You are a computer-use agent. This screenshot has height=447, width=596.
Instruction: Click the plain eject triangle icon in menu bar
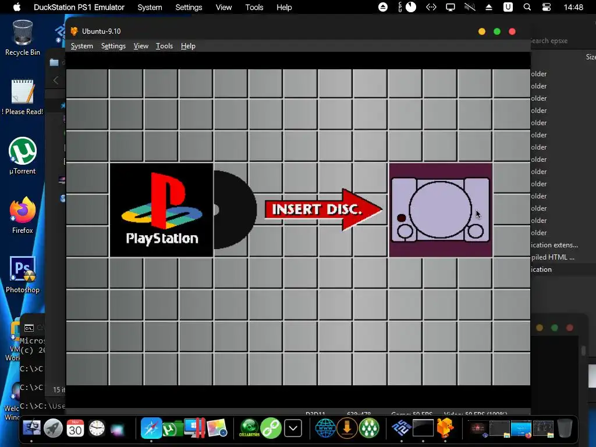[489, 7]
